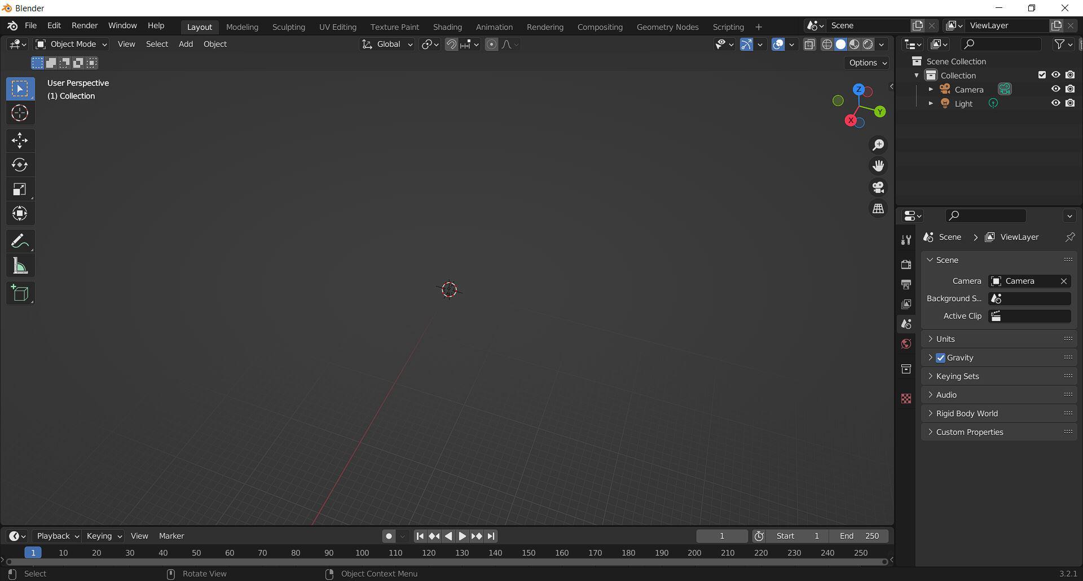Image resolution: width=1083 pixels, height=581 pixels.
Task: Select the Add Cube tool
Action: [x=20, y=293]
